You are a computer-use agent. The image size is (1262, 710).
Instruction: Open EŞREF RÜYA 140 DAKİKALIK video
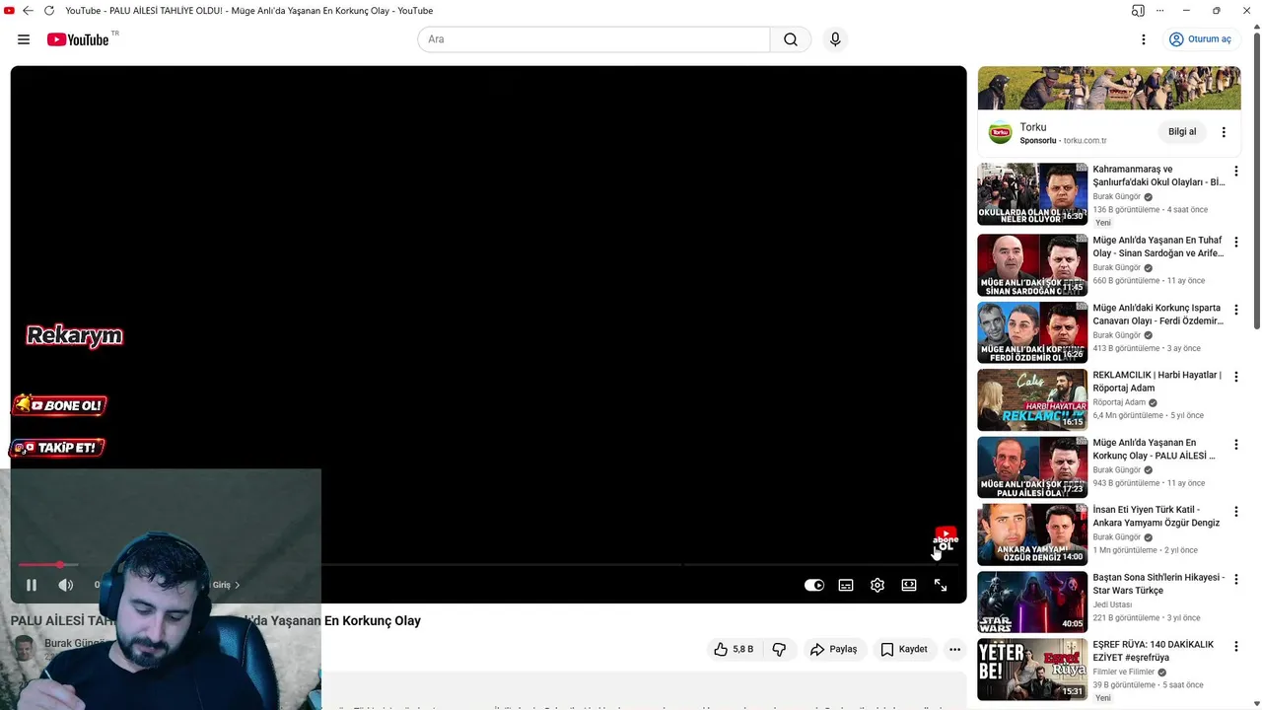click(x=1154, y=651)
